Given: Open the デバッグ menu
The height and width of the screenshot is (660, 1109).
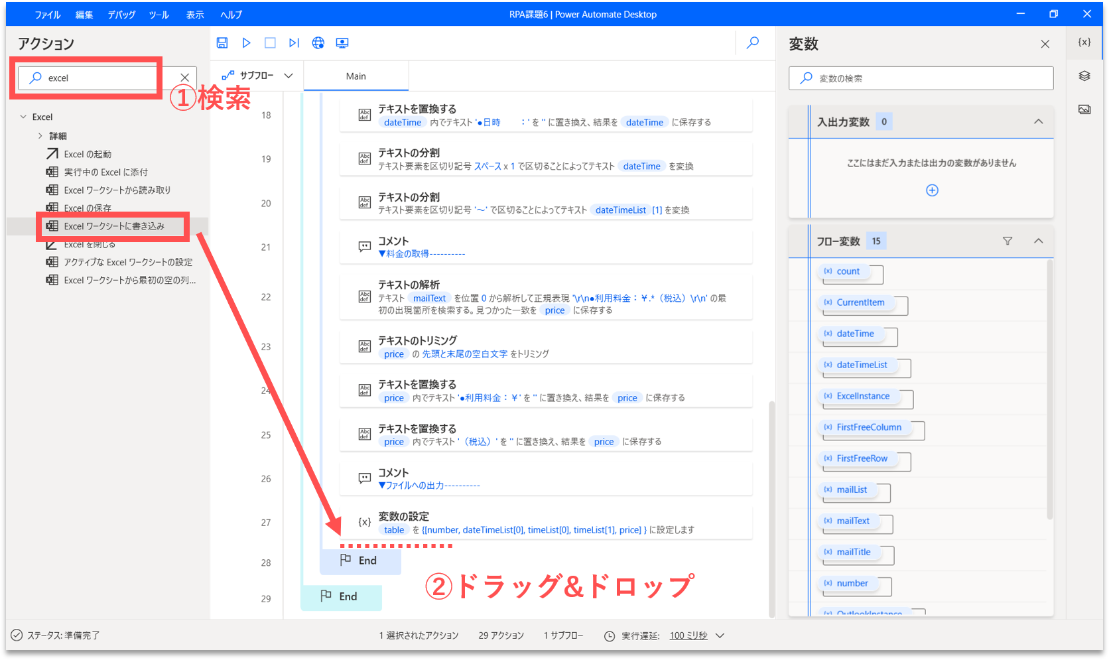Looking at the screenshot, I should 121,15.
